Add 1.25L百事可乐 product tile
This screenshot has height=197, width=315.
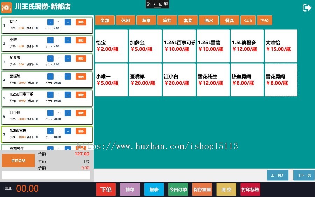pos(179,46)
